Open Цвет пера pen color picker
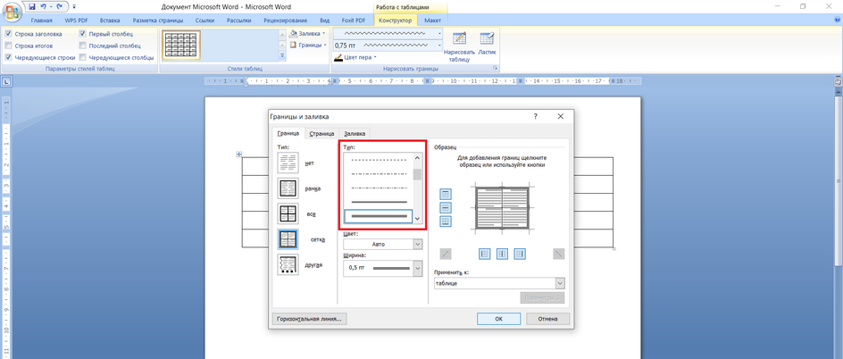Image resolution: width=843 pixels, height=359 pixels. coord(355,57)
